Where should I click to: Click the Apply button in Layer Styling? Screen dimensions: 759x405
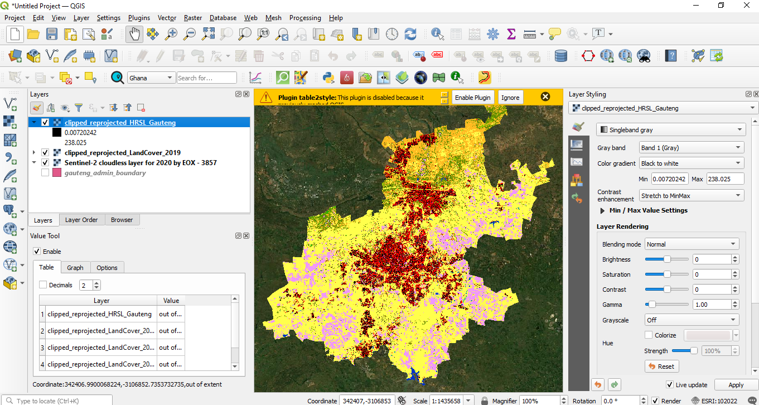(736, 385)
